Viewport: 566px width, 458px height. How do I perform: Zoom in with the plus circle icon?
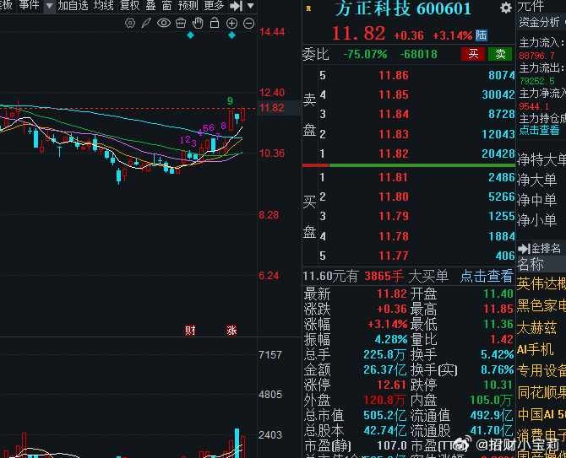(x=231, y=24)
